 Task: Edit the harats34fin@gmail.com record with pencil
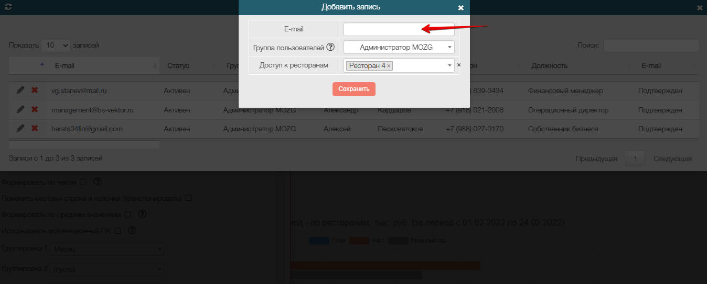(20, 129)
